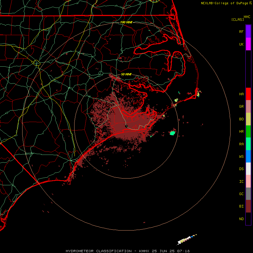Click the white DS legend swatch
Viewport: 253px width, 253px height.
[x=248, y=169]
